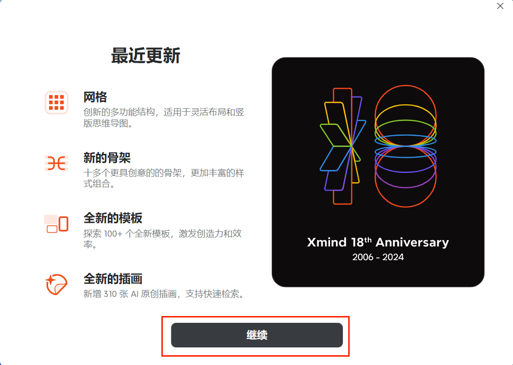Click the 最近更新 title
513x365 pixels.
(146, 55)
